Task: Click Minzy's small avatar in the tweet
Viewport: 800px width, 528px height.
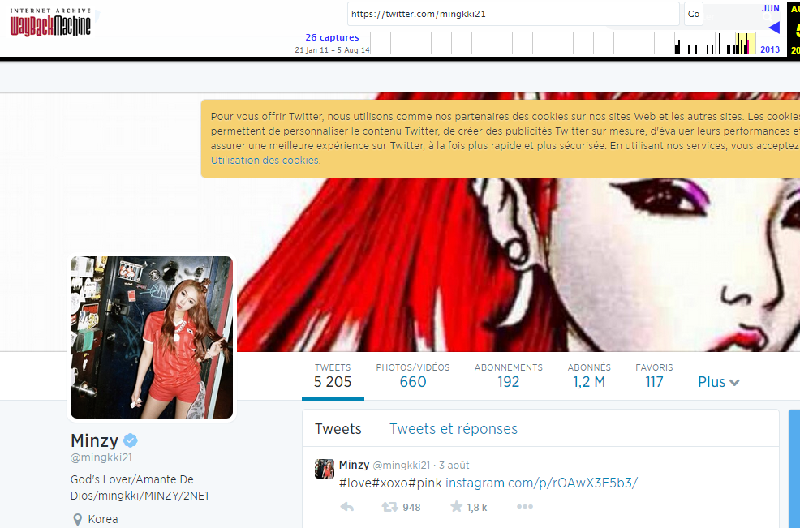Action: click(x=325, y=469)
